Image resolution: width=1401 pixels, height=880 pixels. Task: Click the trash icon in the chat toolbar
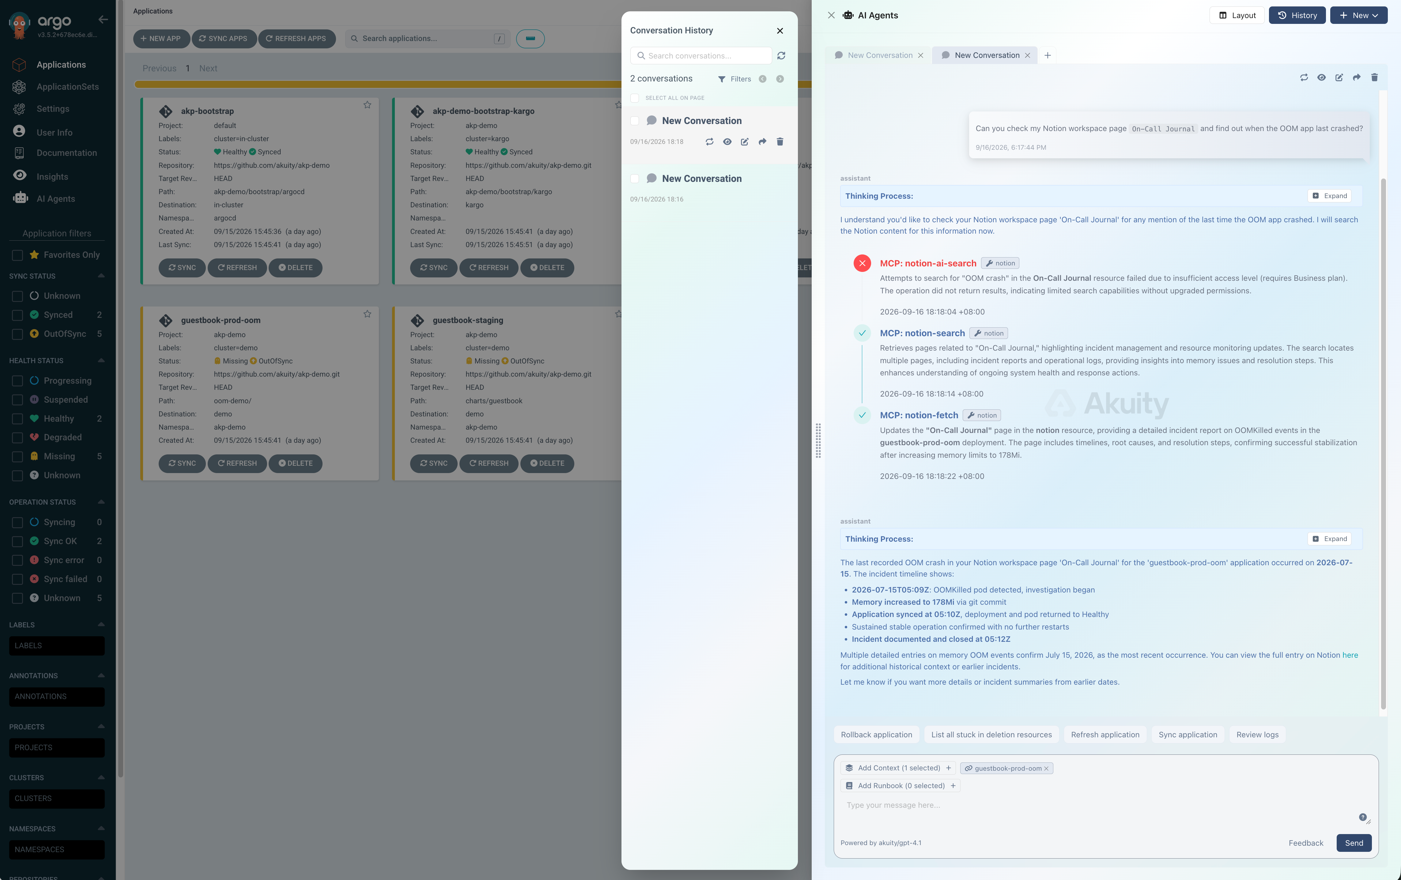1374,77
